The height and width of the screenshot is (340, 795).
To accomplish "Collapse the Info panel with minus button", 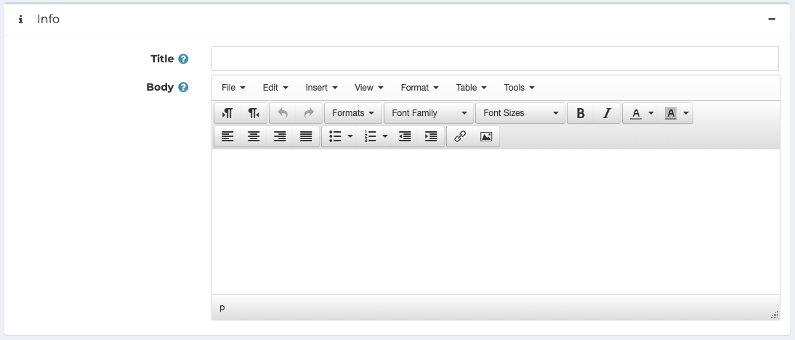I will pos(772,20).
